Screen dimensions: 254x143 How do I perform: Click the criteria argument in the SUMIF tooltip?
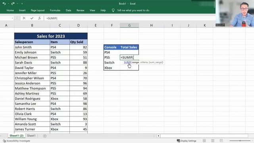coord(144,62)
